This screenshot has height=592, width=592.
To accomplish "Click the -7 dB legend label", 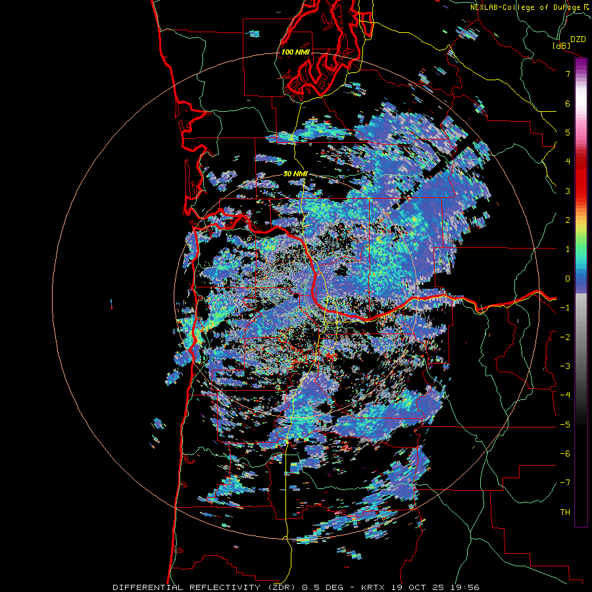I will pyautogui.click(x=565, y=483).
